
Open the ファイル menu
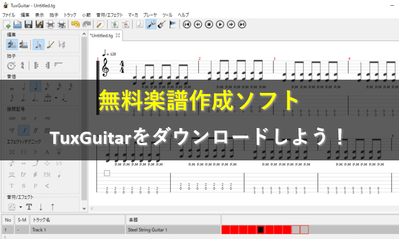click(x=9, y=15)
